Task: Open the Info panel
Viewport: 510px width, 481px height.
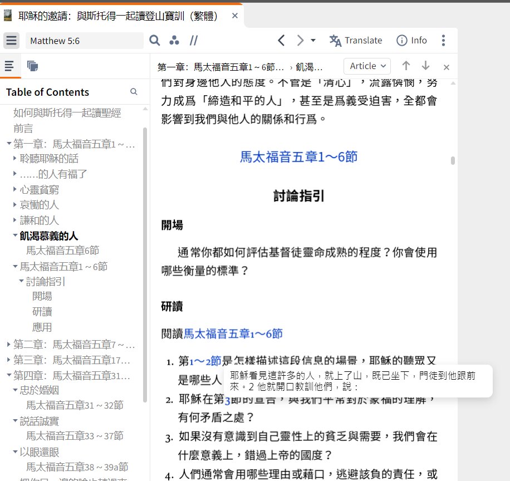Action: click(411, 41)
